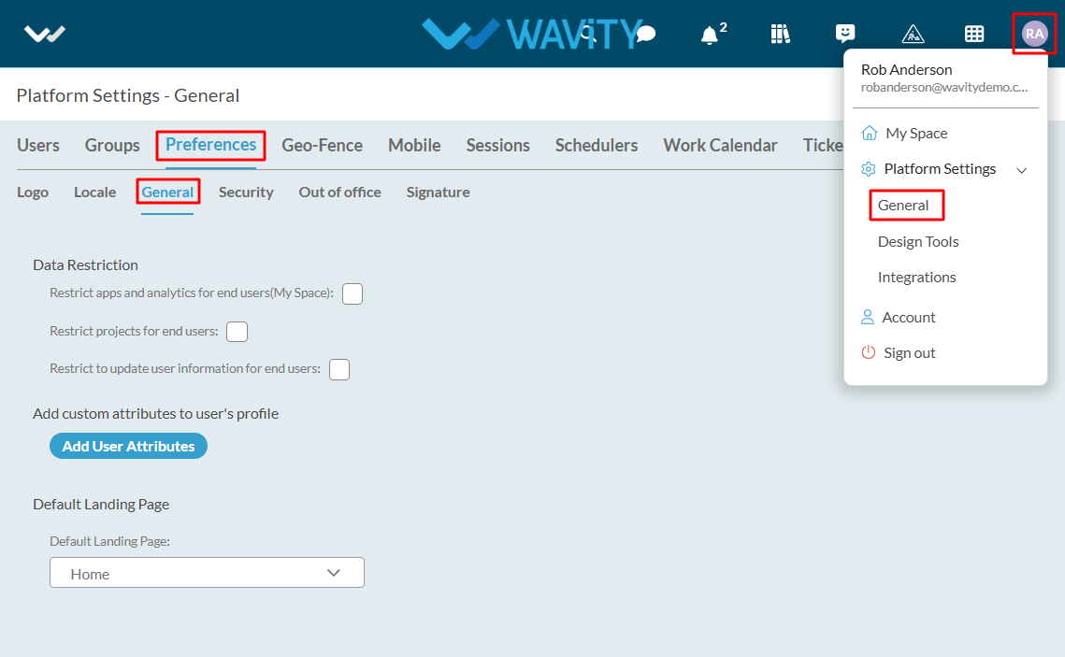The height and width of the screenshot is (657, 1065).
Task: Click the My Space home icon
Action: click(869, 133)
